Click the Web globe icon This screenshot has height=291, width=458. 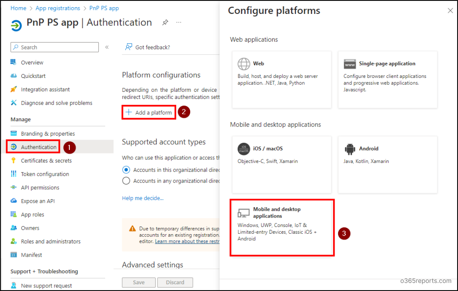[x=244, y=64]
